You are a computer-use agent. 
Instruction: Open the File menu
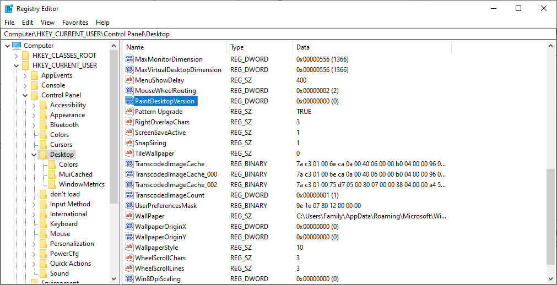point(9,23)
